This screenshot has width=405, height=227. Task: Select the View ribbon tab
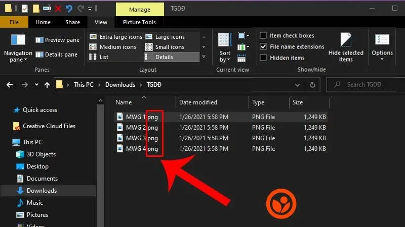(x=101, y=22)
